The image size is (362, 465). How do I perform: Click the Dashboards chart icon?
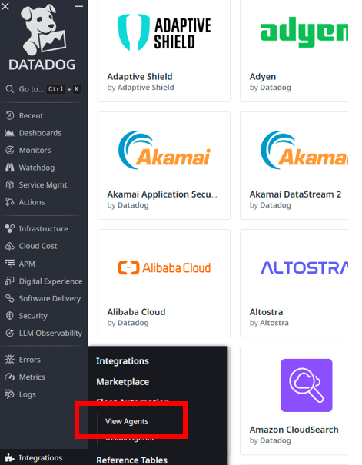click(x=9, y=133)
